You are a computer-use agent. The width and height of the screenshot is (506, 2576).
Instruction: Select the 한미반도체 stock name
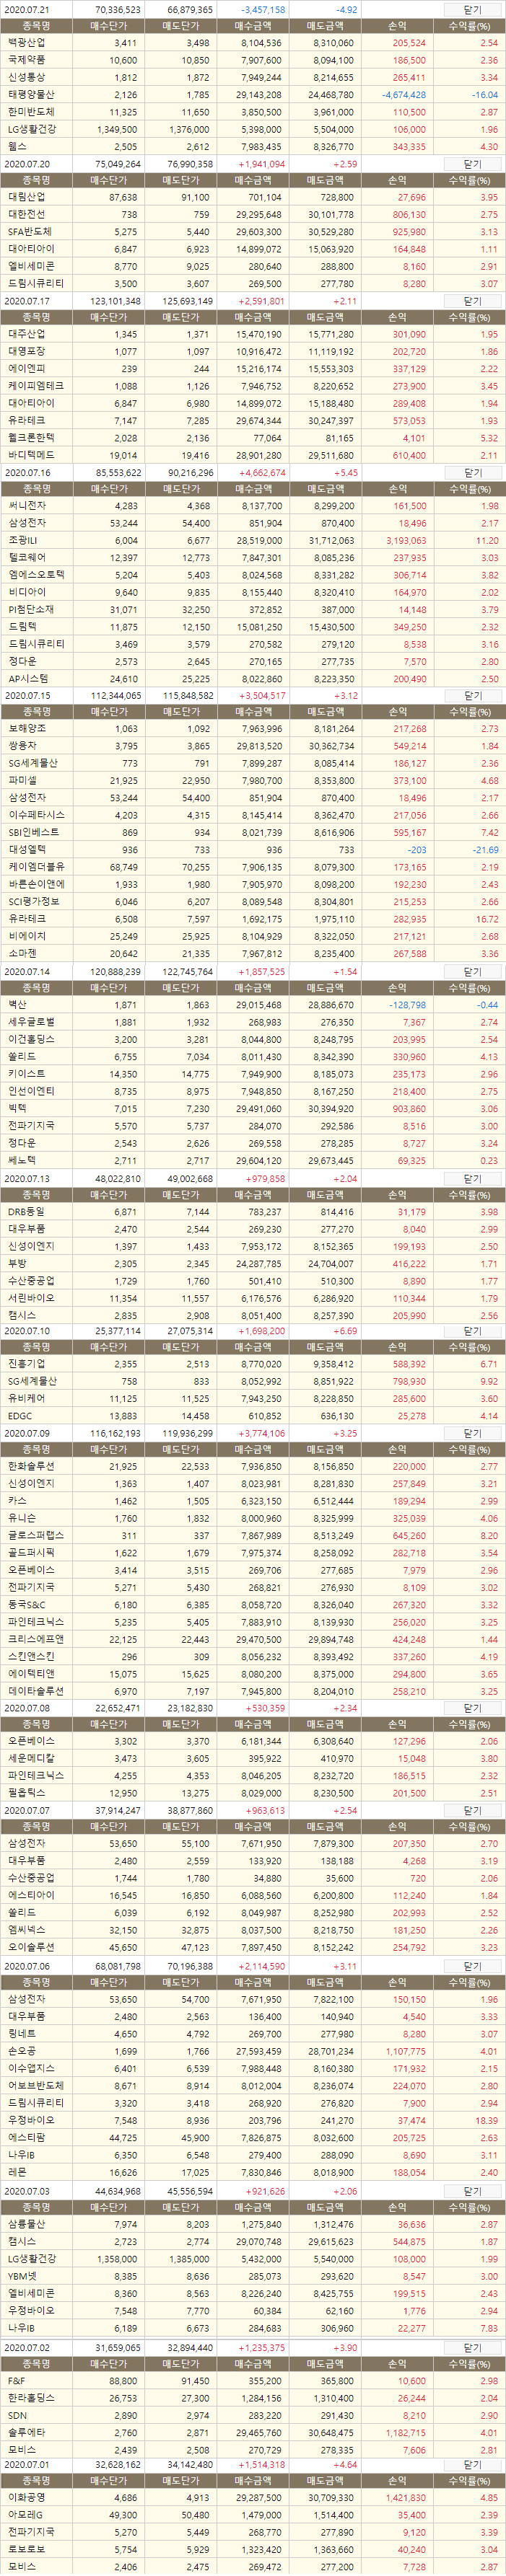31,112
